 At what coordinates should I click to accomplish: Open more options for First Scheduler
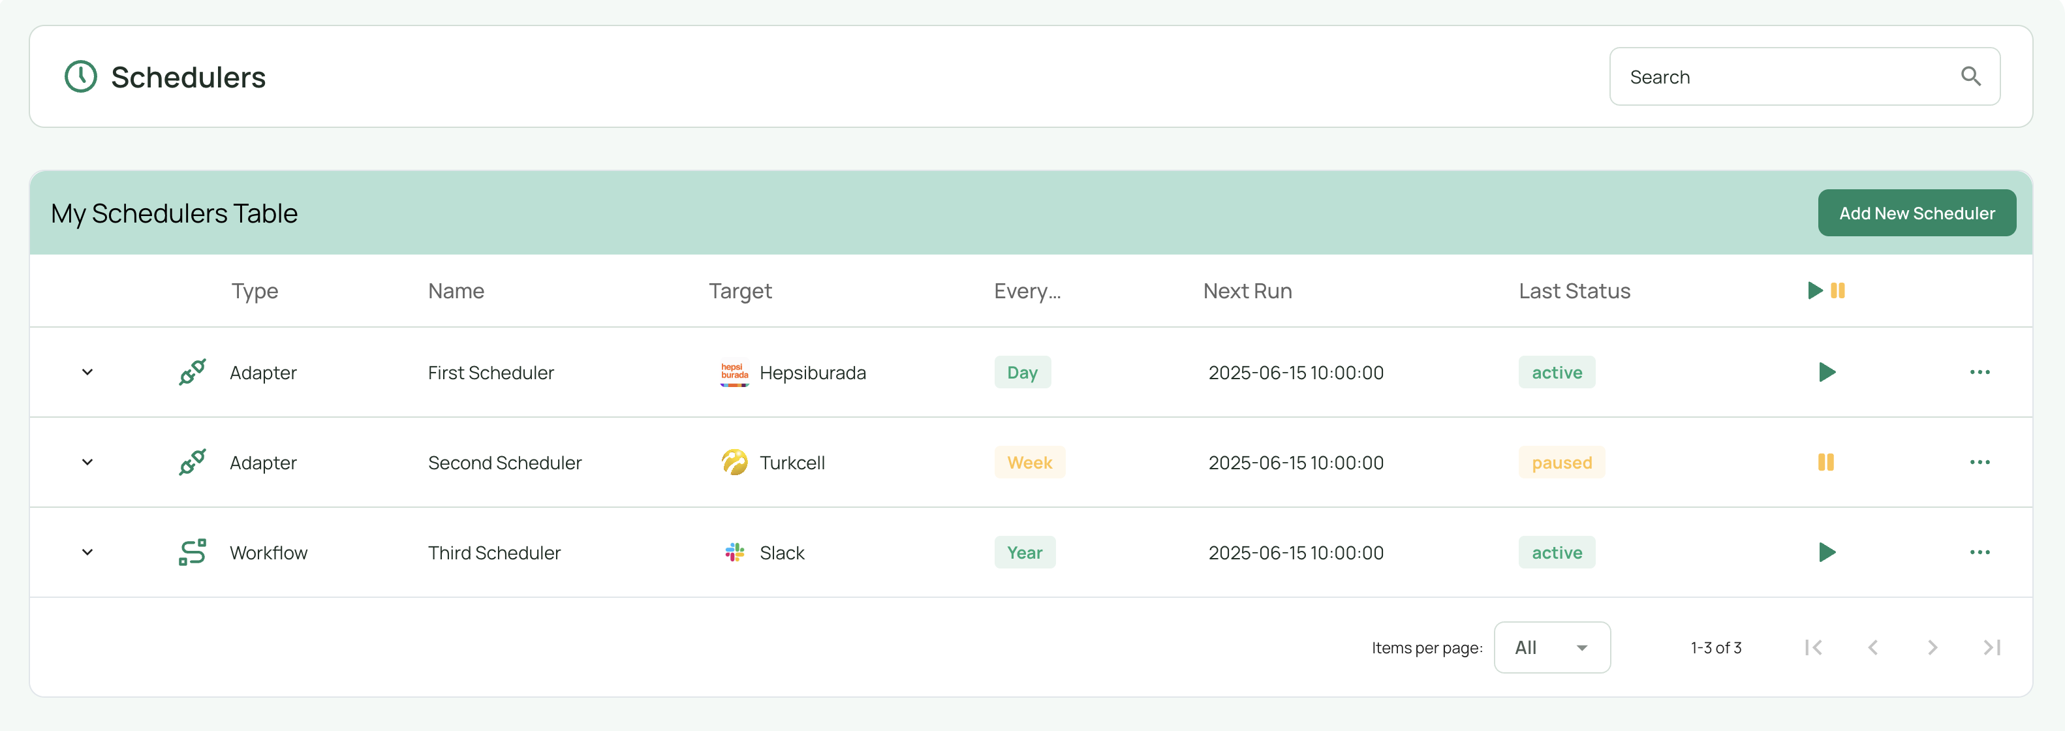point(1980,372)
